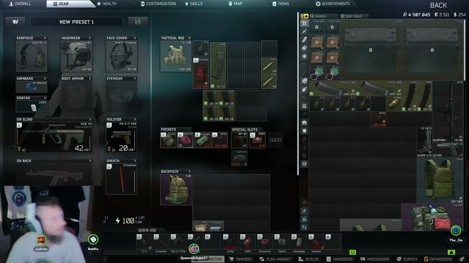The width and height of the screenshot is (469, 263).
Task: Expand the On Back slot arrow
Action: [x=90, y=161]
